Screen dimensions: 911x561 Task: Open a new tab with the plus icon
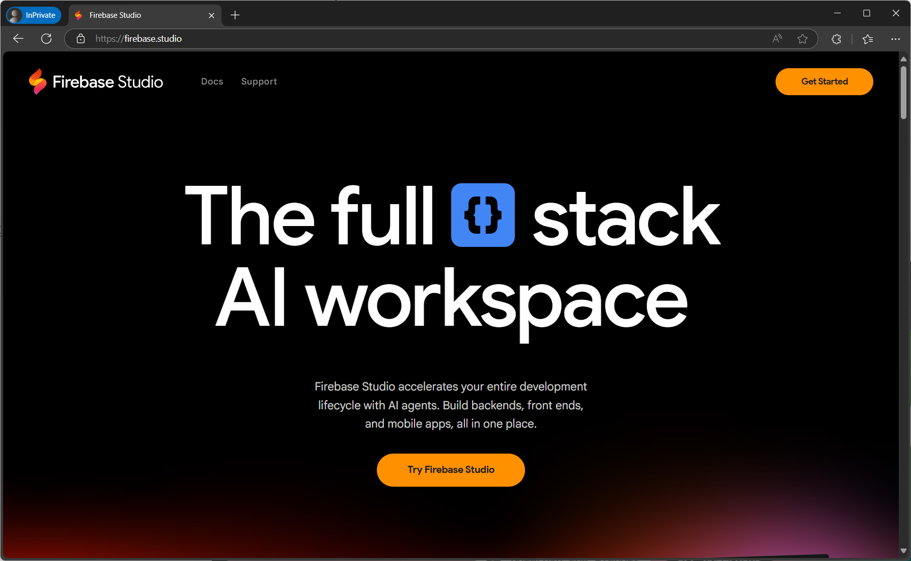[235, 15]
